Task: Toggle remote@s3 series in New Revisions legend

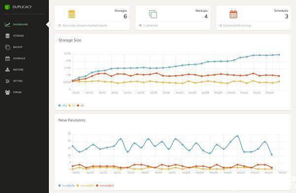Action: click(105, 186)
